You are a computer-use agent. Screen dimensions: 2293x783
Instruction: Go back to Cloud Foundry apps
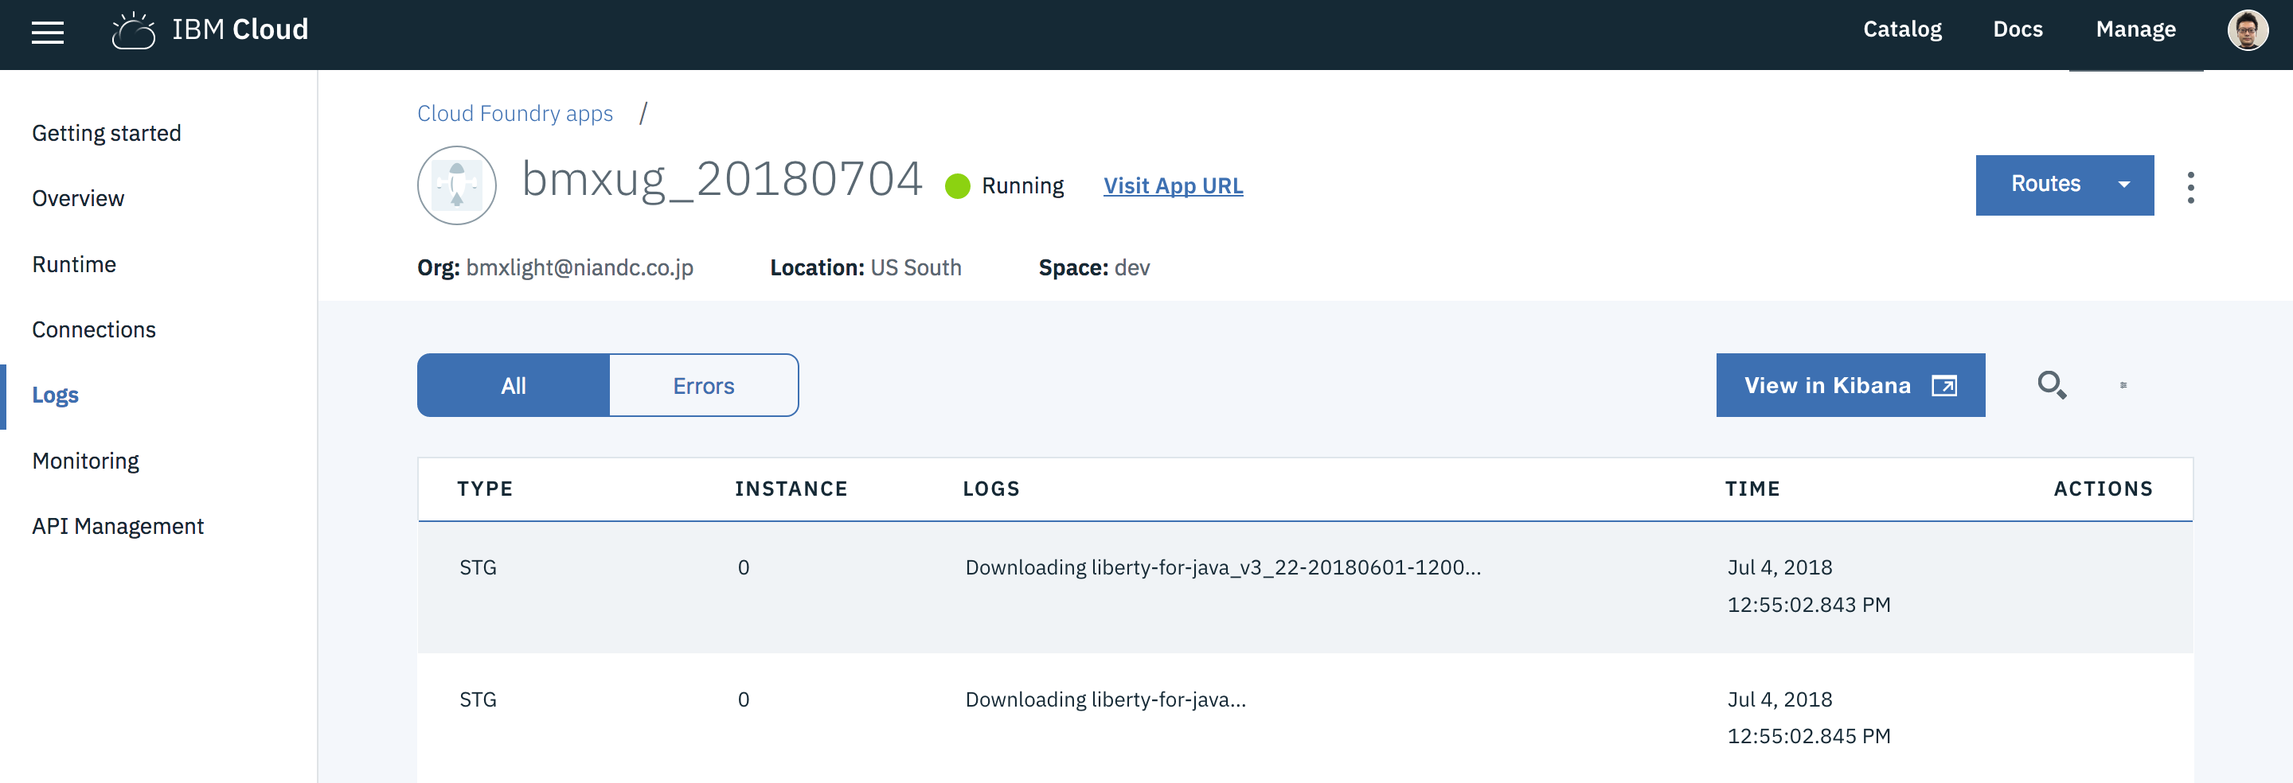(515, 114)
